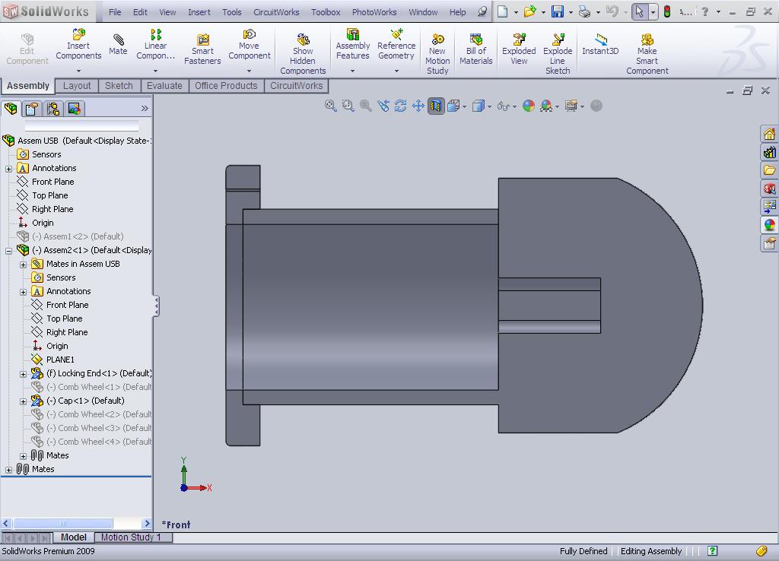779x561 pixels.
Task: Open Bill of Materials tool
Action: [x=475, y=49]
